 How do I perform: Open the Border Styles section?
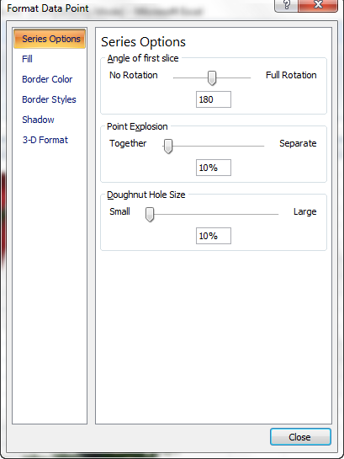coord(49,99)
